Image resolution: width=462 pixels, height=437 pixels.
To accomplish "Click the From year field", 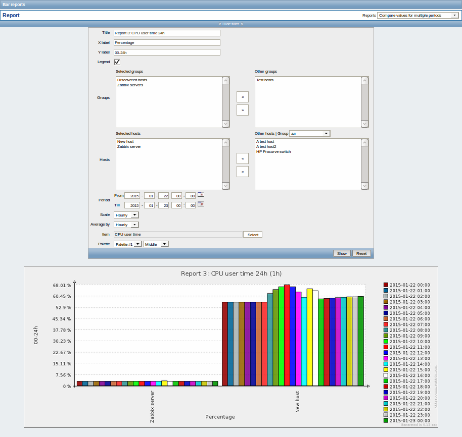I will pyautogui.click(x=132, y=196).
